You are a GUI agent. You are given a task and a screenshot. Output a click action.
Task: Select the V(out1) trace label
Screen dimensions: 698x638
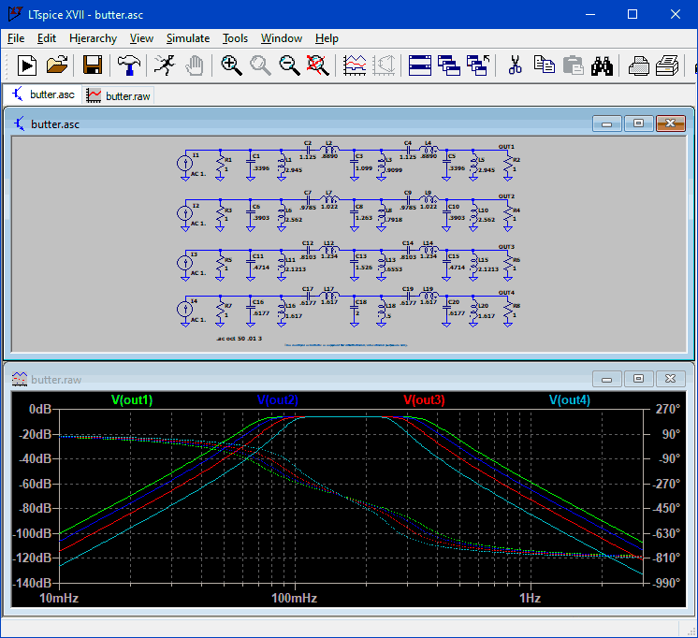point(132,399)
